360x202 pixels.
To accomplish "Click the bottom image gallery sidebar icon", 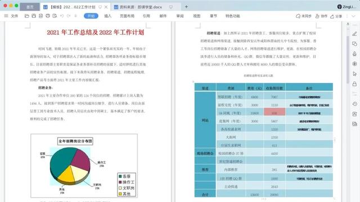I will [355, 124].
